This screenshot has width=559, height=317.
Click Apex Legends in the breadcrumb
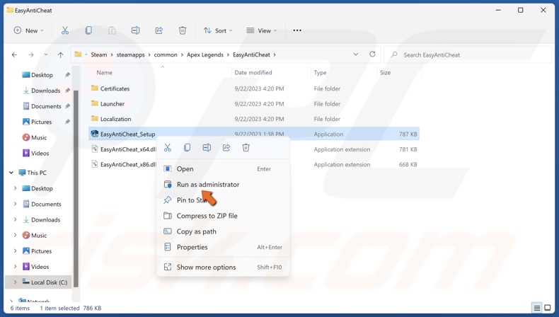205,55
